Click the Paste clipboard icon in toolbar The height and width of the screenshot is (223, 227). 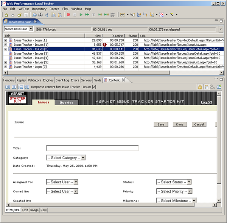tap(60, 15)
